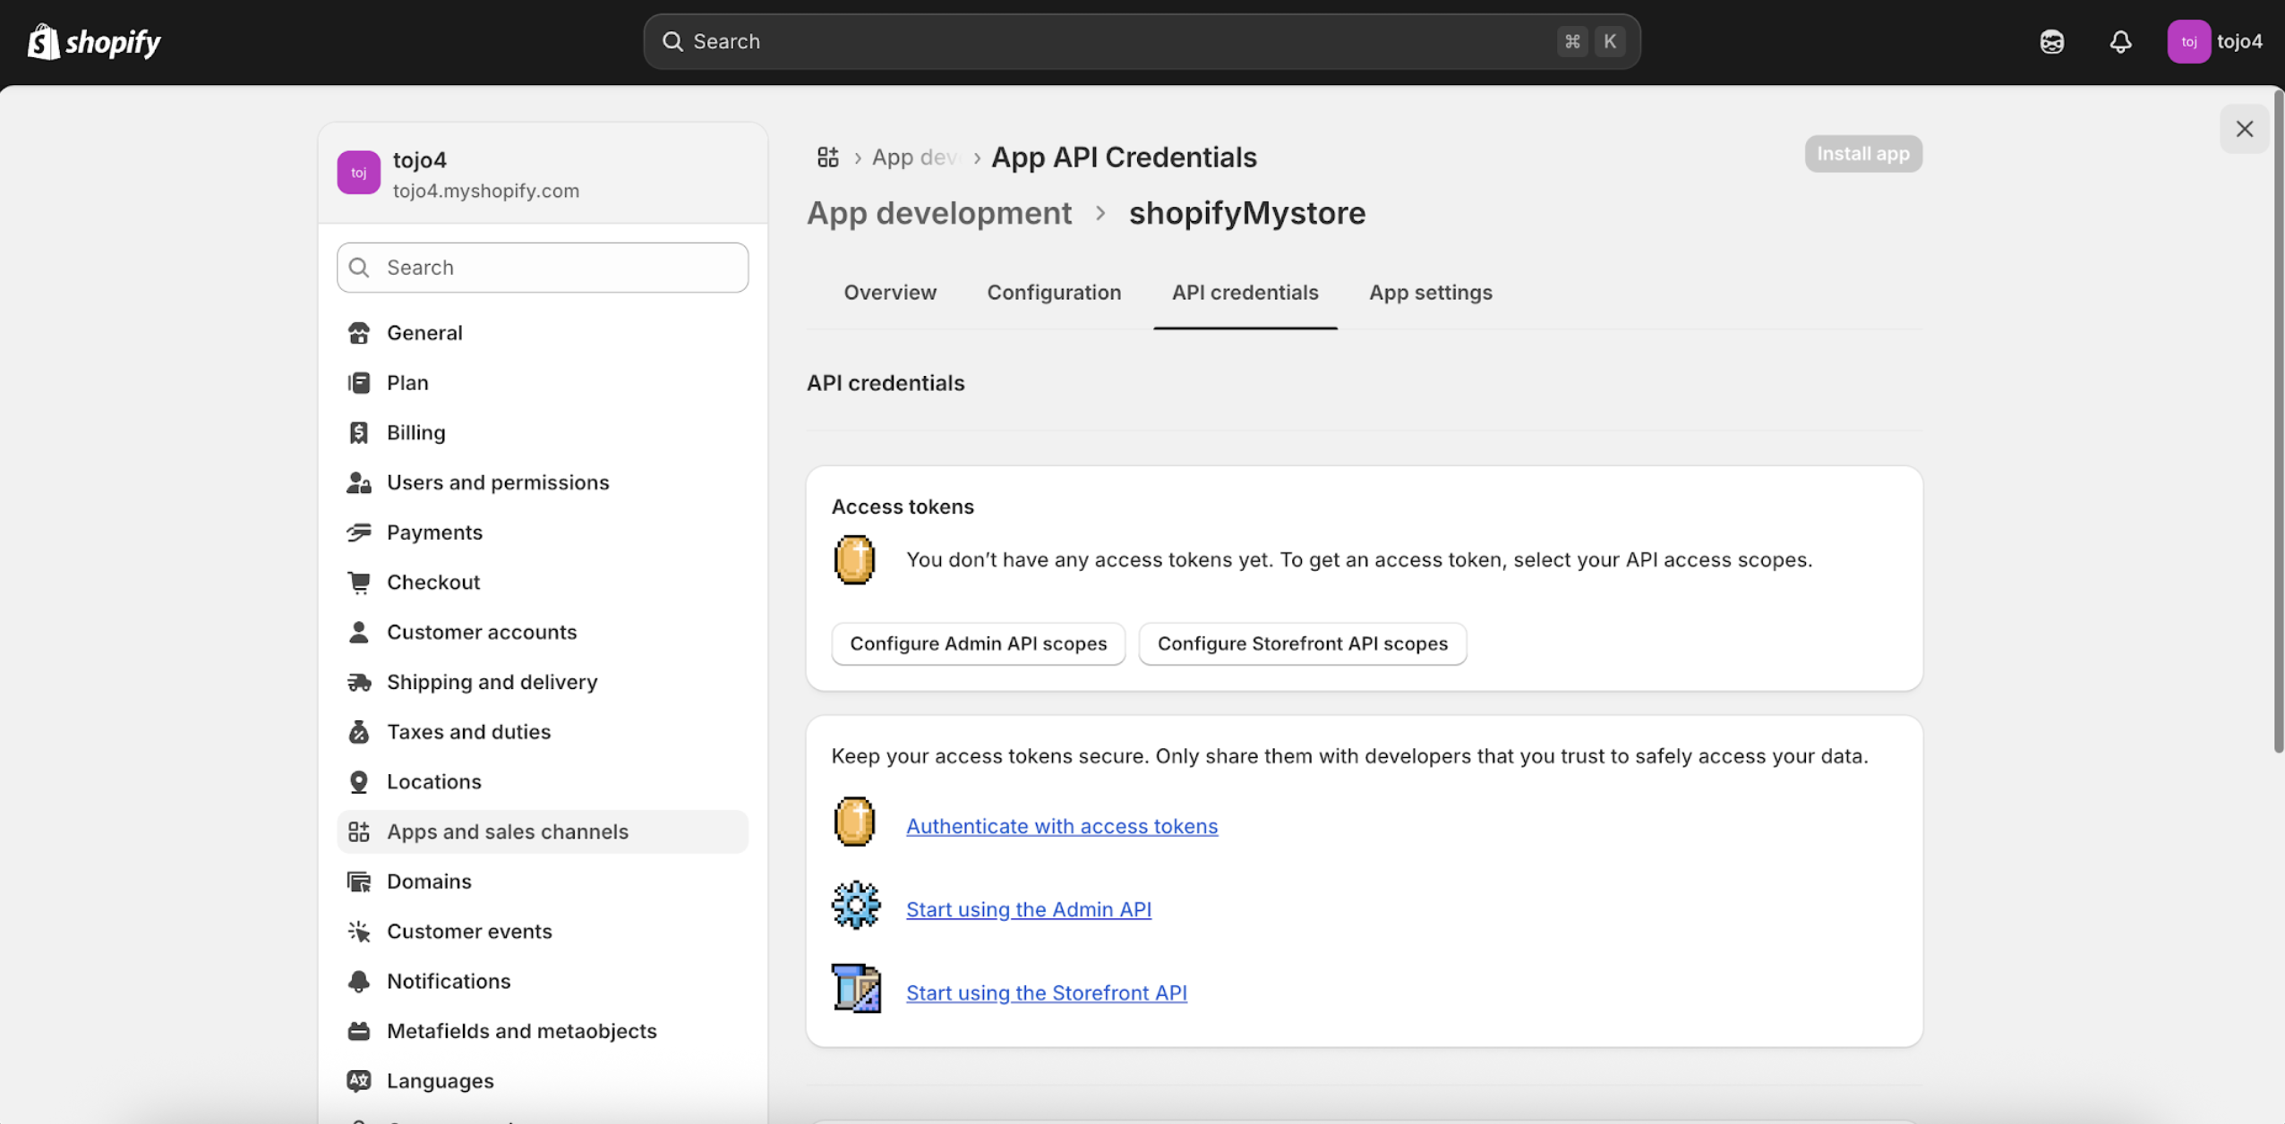The width and height of the screenshot is (2285, 1124).
Task: Focus the settings sidebar Search field
Action: pos(543,268)
